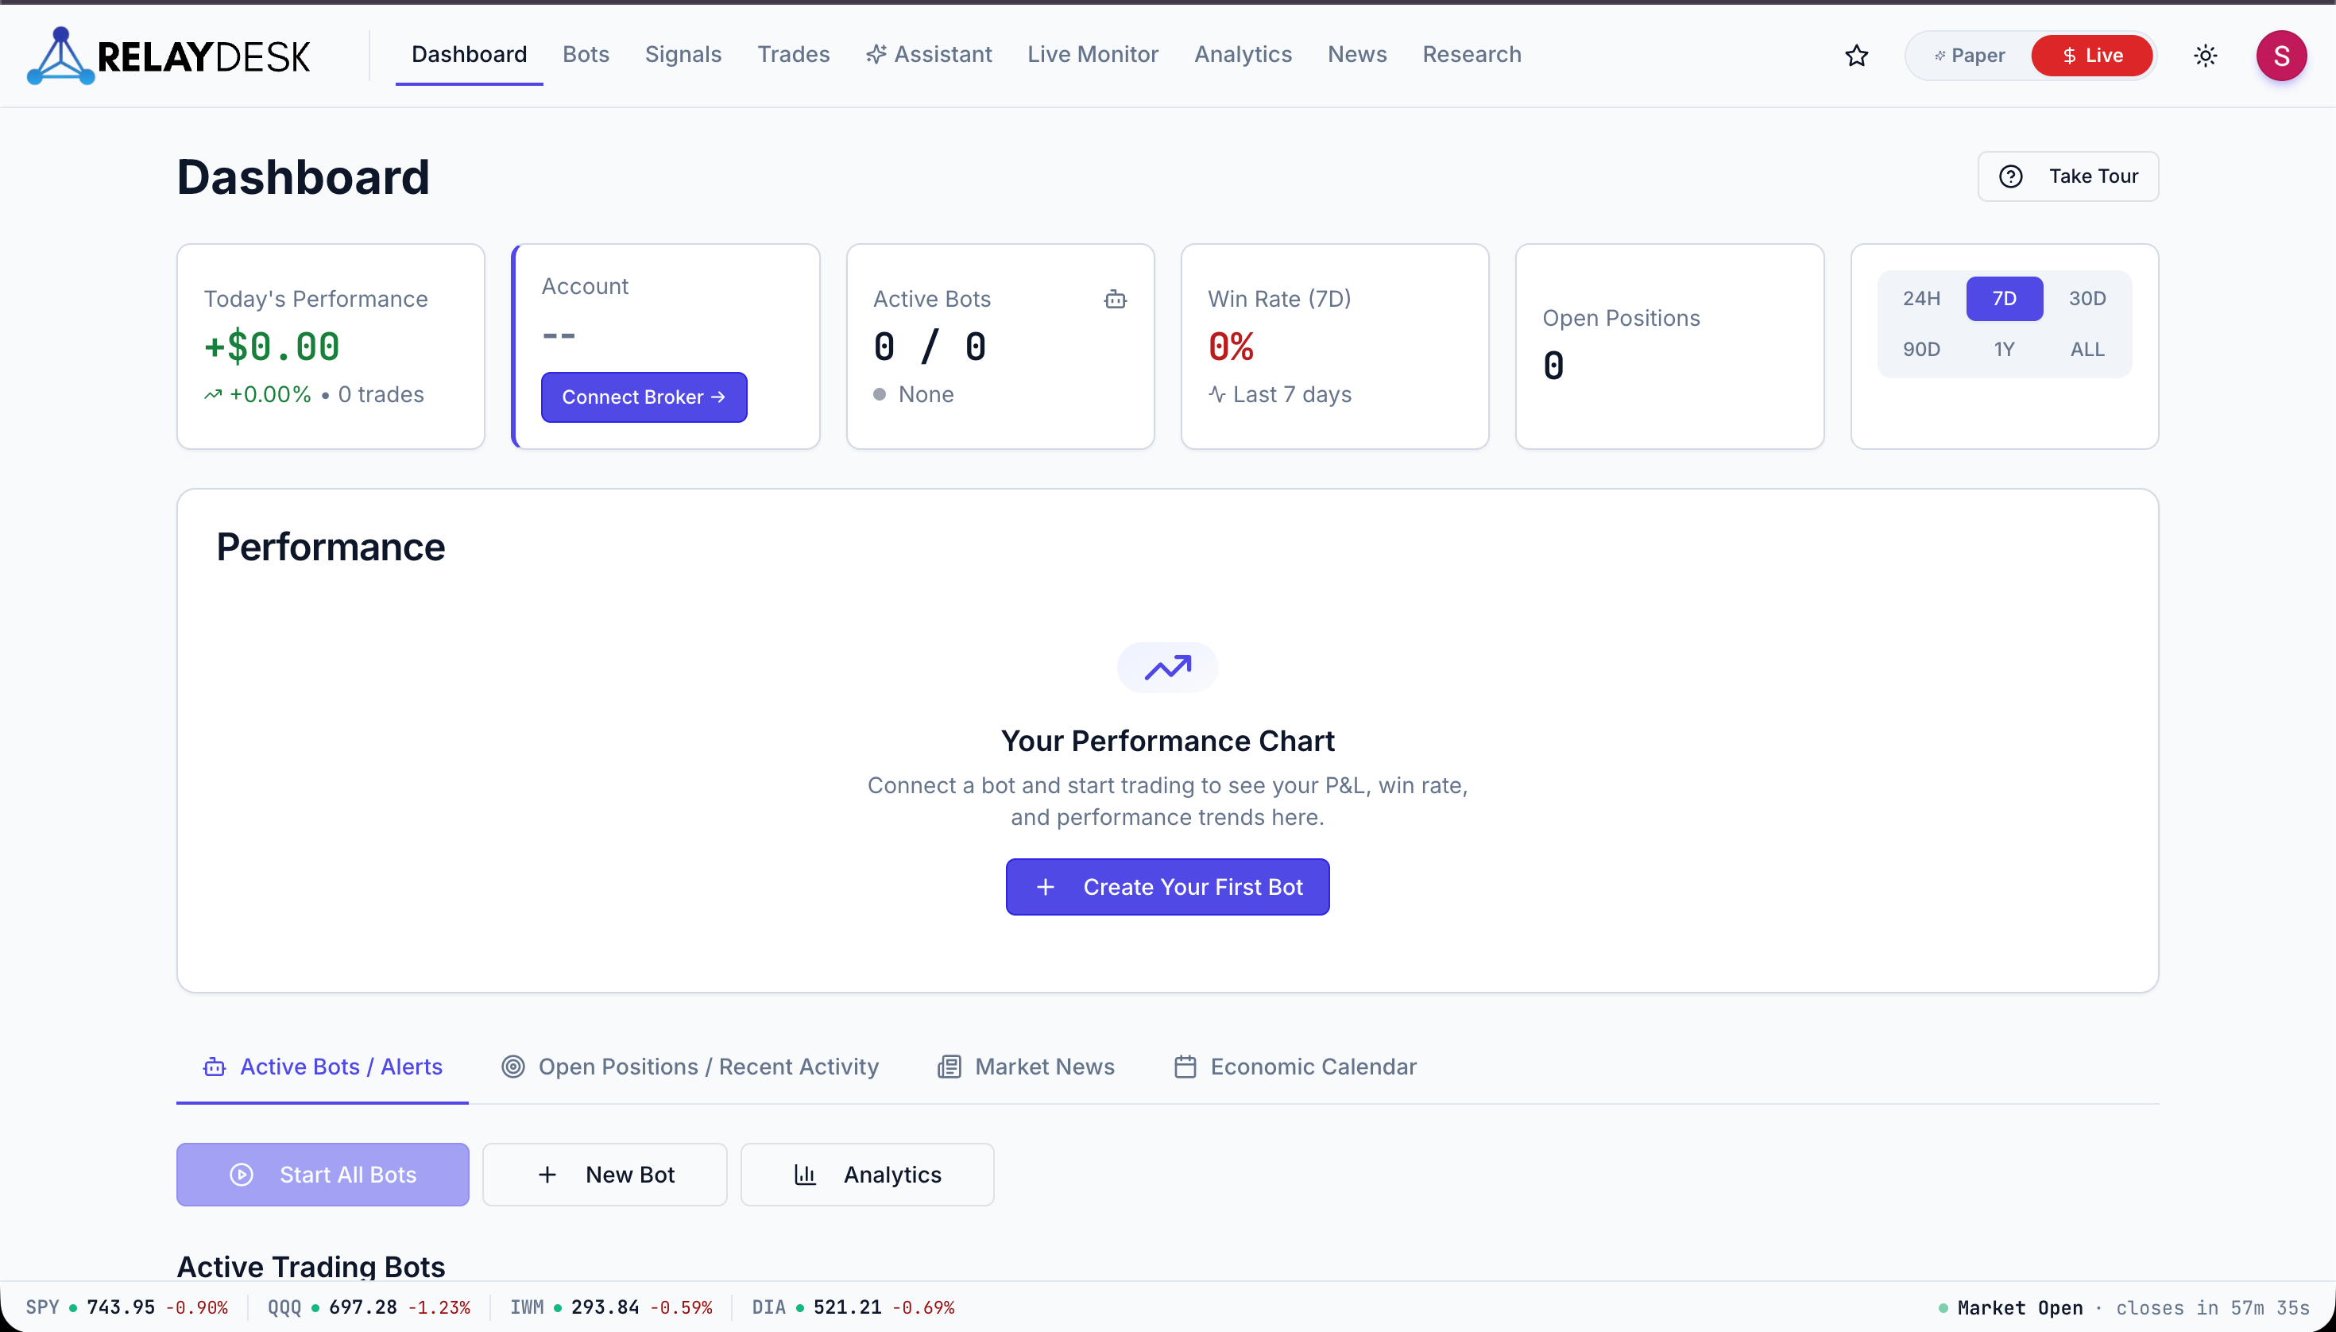Click Create Your First Bot
2336x1332 pixels.
point(1168,886)
